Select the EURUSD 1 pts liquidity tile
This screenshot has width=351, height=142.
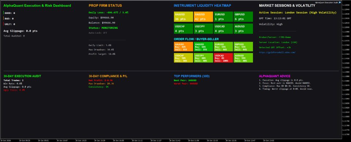pyautogui.click(x=223, y=17)
